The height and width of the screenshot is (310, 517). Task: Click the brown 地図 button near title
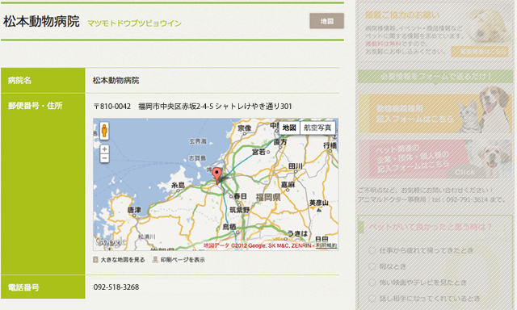pos(326,21)
